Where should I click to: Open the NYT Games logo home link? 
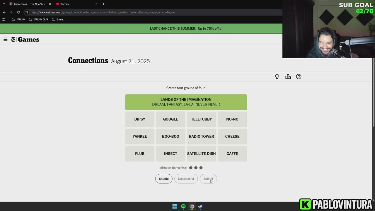click(x=25, y=40)
